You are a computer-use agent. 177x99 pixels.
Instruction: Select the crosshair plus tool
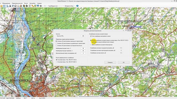point(41,6)
